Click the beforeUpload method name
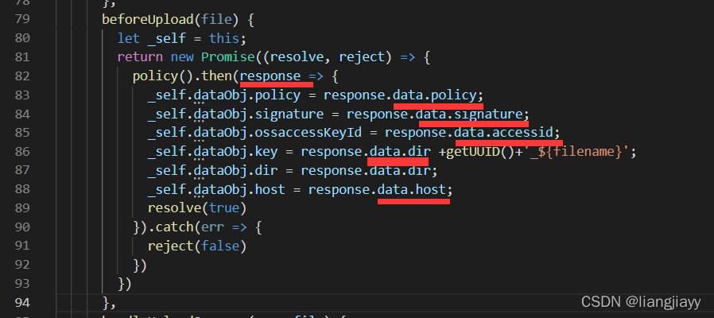714x318 pixels. pyautogui.click(x=148, y=19)
